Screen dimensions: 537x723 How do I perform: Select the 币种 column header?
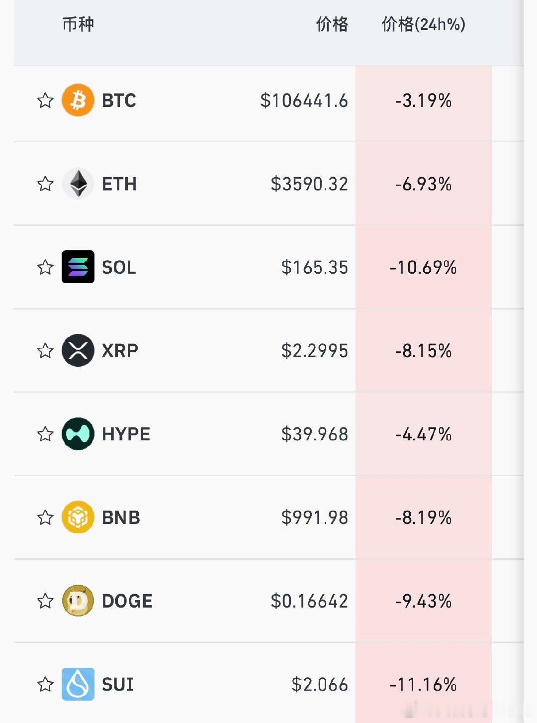pos(78,24)
